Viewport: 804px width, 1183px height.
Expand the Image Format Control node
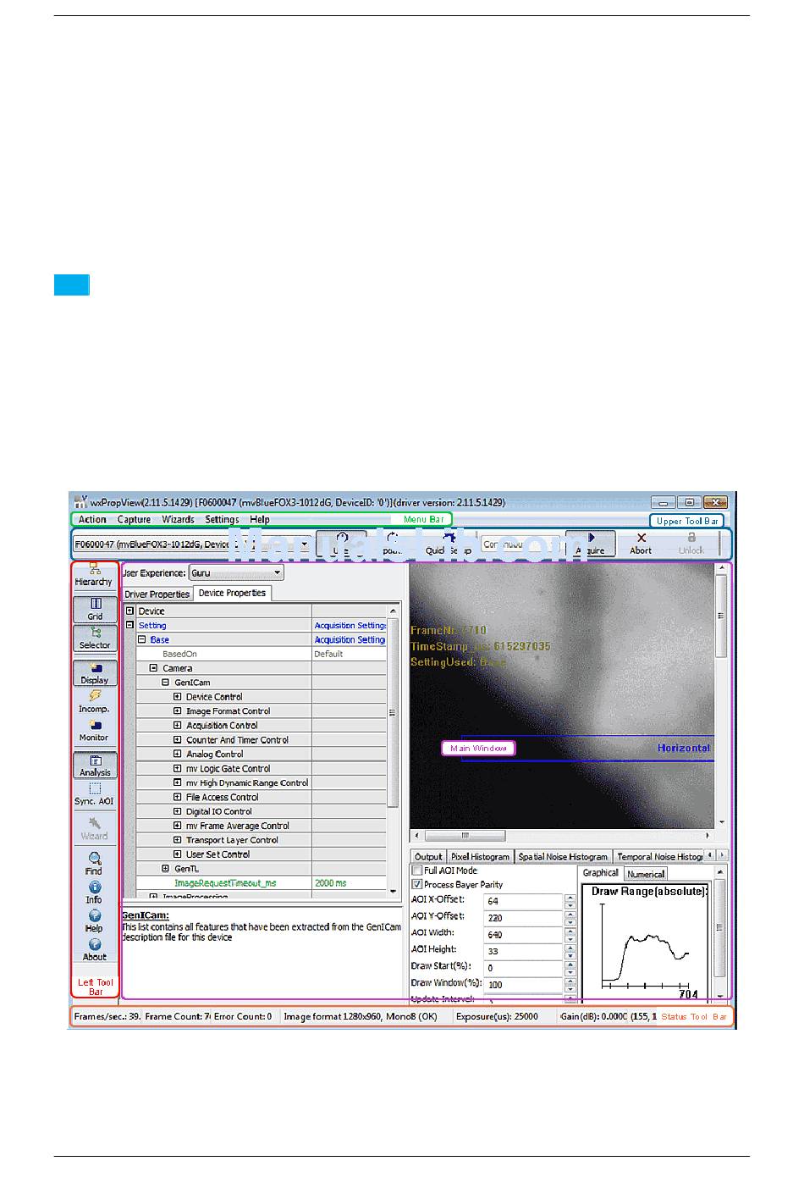178,711
